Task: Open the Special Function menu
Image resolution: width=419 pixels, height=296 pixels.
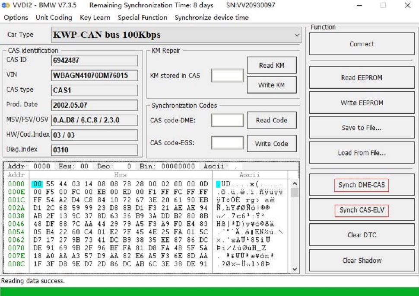Action: click(x=142, y=18)
